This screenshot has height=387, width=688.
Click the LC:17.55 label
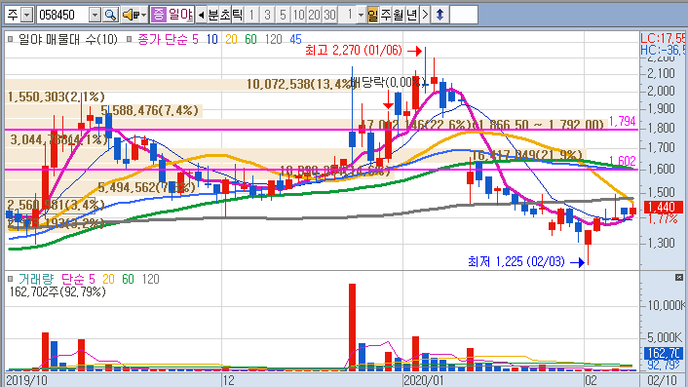tap(662, 38)
